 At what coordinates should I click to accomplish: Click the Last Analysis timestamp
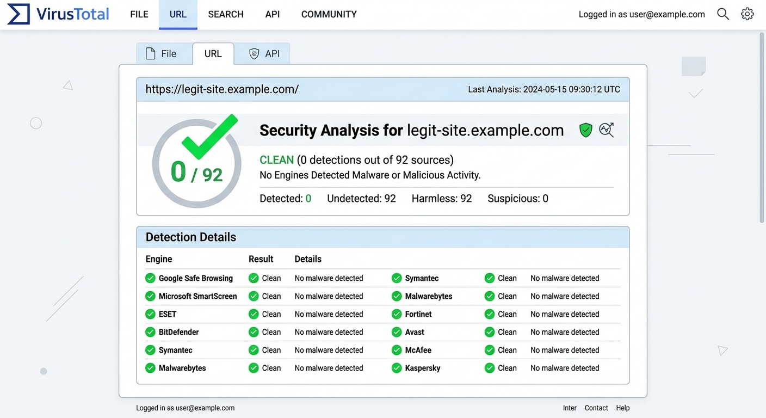click(544, 89)
